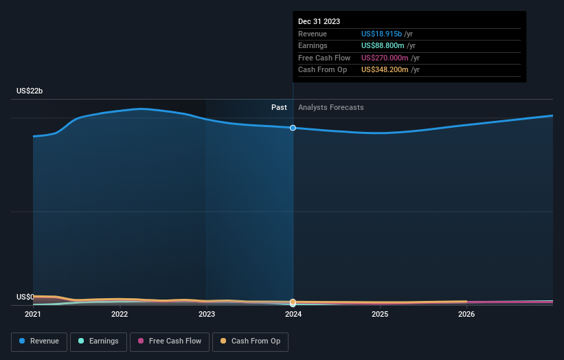Click the 2024 x-axis label
Image resolution: width=564 pixels, height=360 pixels.
tap(293, 314)
